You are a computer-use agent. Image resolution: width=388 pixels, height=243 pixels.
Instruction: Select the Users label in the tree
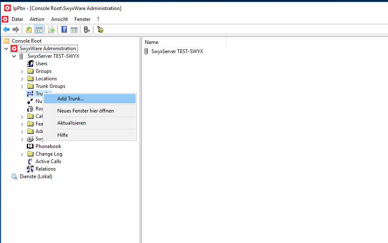coord(41,64)
